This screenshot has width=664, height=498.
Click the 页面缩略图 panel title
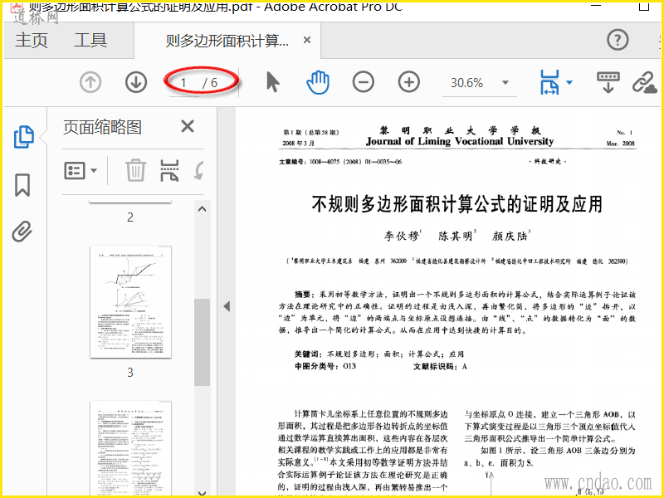point(102,127)
